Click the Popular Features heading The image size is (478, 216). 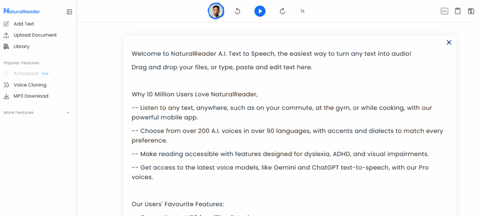point(21,63)
